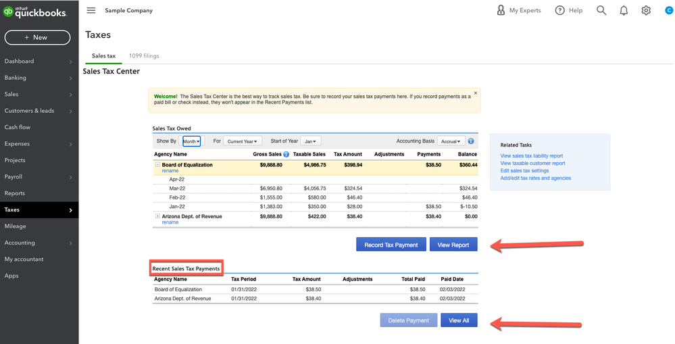675x344 pixels.
Task: Click the Delete Payment button
Action: point(409,320)
